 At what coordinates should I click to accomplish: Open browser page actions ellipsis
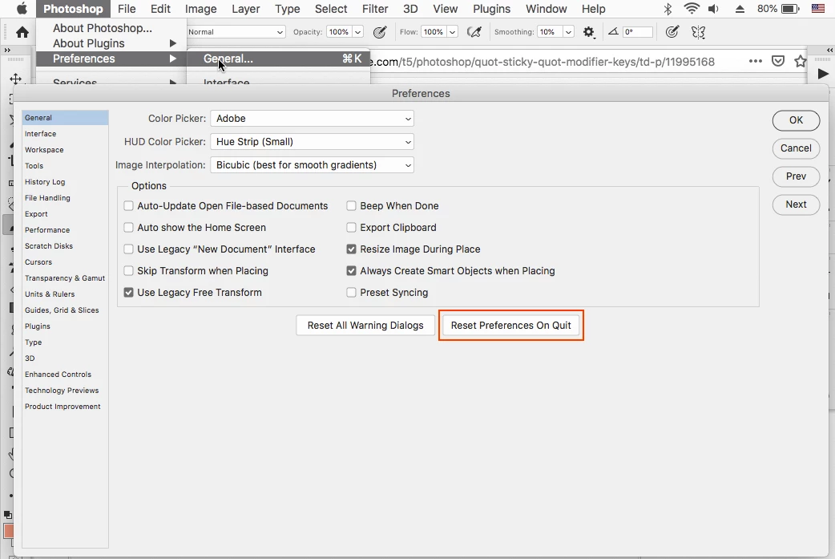point(755,61)
